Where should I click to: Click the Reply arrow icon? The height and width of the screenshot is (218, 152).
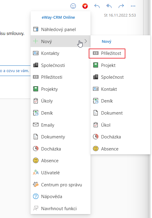coord(97,6)
